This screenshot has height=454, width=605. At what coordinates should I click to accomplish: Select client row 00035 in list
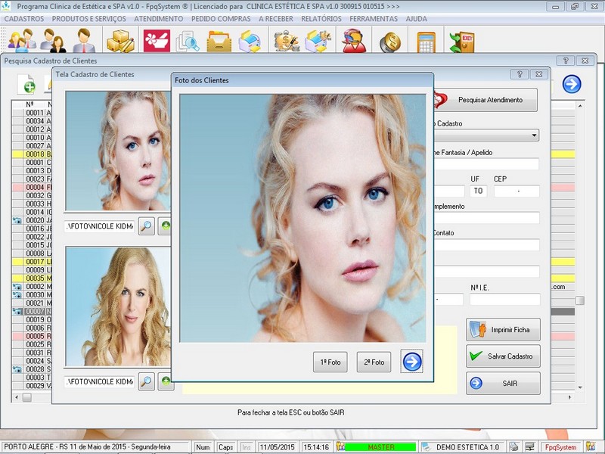pyautogui.click(x=32, y=278)
